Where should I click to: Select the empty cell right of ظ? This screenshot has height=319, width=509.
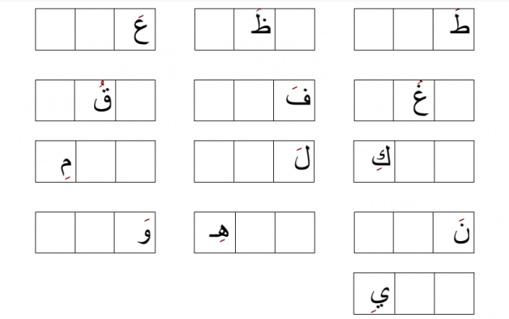click(x=294, y=30)
